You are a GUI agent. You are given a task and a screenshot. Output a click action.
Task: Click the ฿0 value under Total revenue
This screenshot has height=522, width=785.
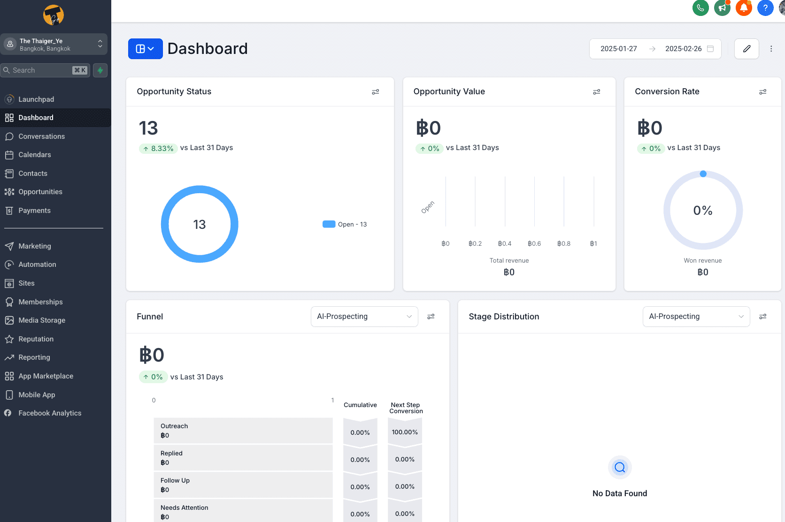[509, 272]
